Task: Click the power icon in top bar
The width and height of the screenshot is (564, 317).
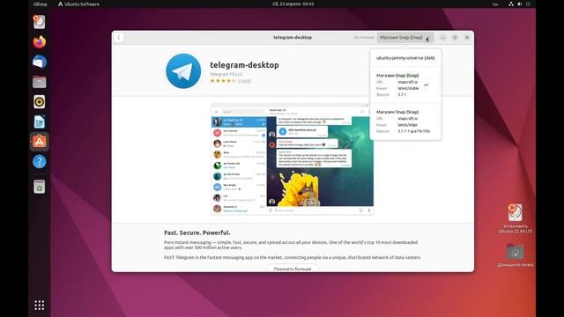Action: 528,4
